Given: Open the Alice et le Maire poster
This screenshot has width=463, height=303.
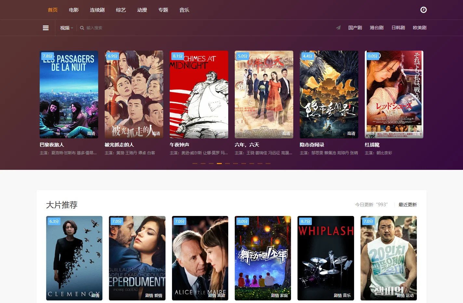Looking at the screenshot, I should click(200, 258).
